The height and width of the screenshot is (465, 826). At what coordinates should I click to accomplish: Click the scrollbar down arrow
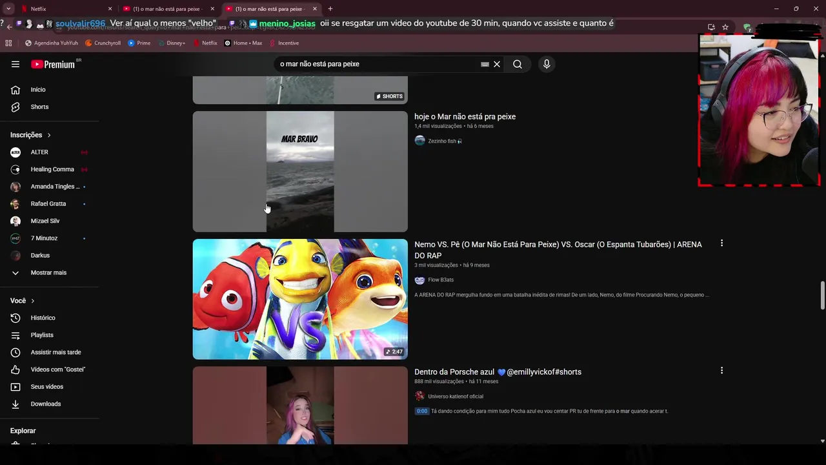pyautogui.click(x=822, y=441)
